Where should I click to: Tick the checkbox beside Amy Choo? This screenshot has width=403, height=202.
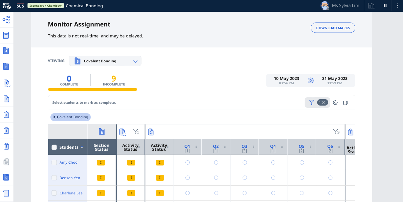tap(54, 162)
